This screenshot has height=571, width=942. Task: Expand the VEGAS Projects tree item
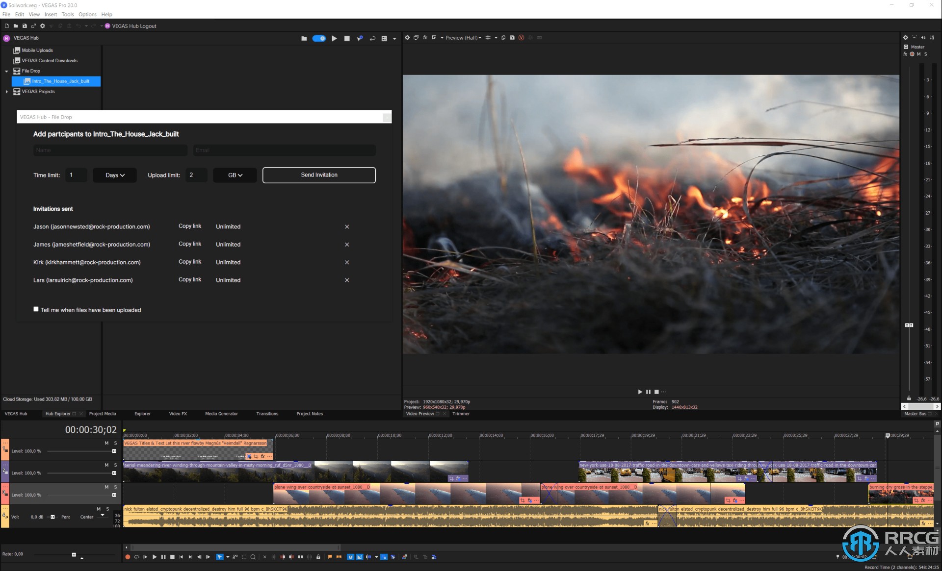click(x=7, y=91)
